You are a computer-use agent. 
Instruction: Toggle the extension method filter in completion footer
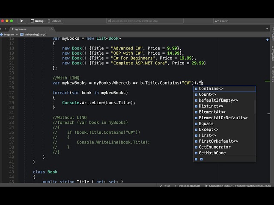[x=196, y=159]
